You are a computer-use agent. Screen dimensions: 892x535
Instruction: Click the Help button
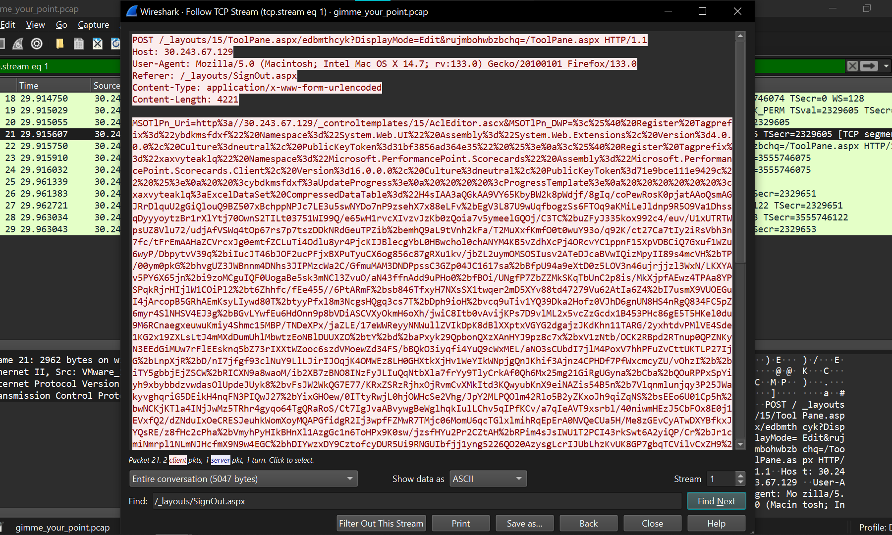click(x=717, y=524)
